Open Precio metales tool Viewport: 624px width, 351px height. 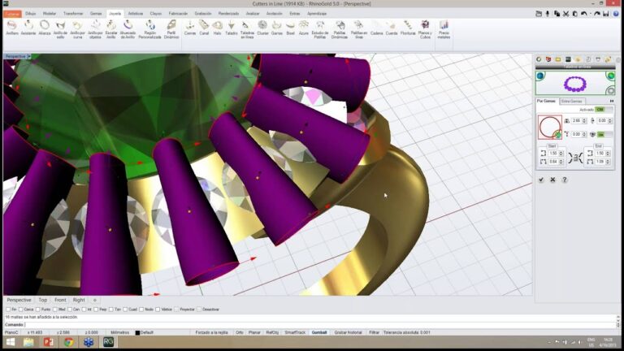coord(444,30)
